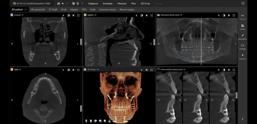The image size is (257, 124).
Task: Save the study with the floppy disk icon
Action: click(58, 3)
